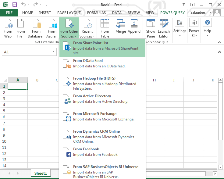Open Recent Sources dropdown
The width and height of the screenshot is (224, 179).
click(87, 28)
